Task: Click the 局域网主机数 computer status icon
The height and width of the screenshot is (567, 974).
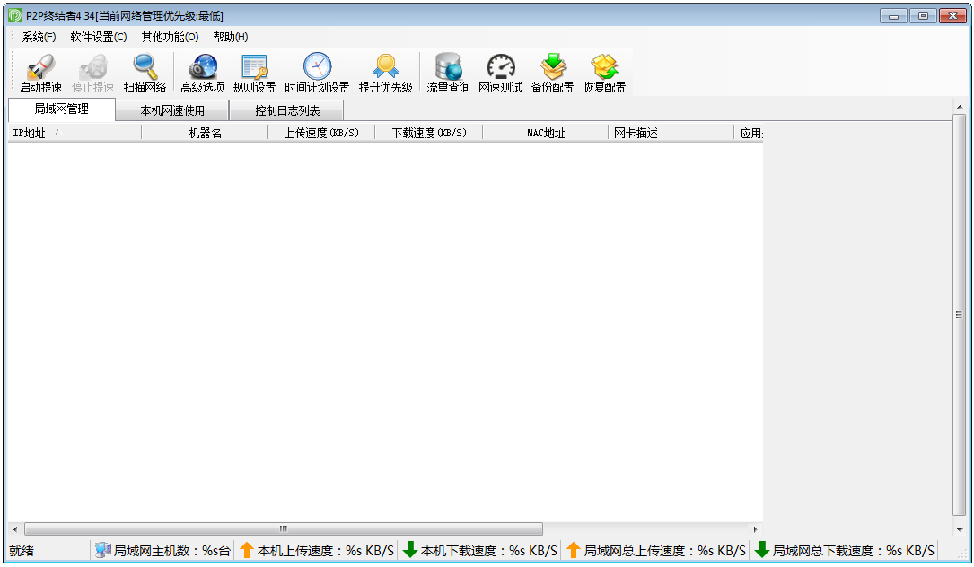Action: click(103, 550)
